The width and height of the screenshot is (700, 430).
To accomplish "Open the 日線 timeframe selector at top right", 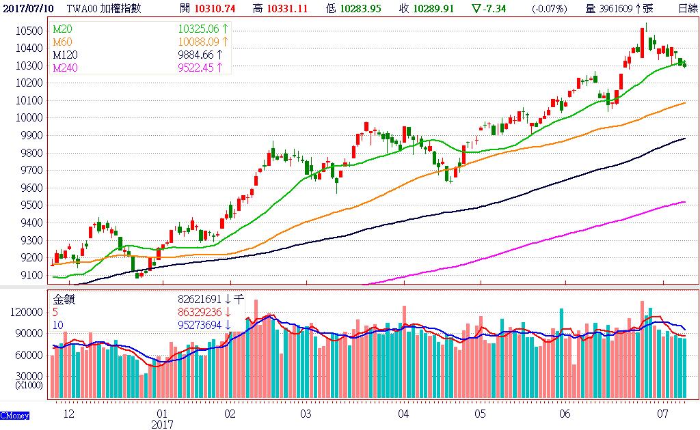I will (687, 9).
